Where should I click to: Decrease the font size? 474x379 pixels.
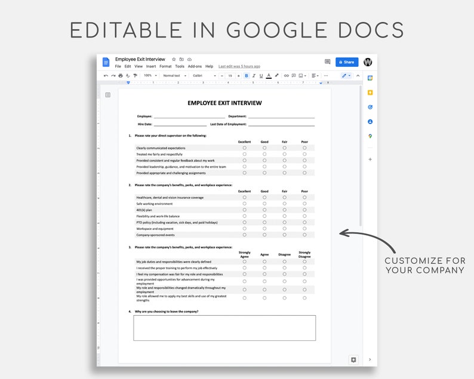222,76
